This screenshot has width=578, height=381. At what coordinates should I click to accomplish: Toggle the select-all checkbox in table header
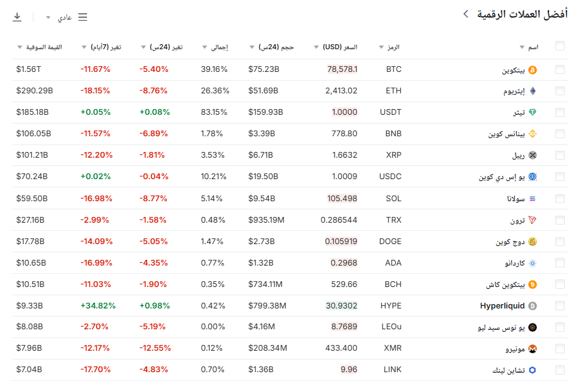click(x=560, y=46)
